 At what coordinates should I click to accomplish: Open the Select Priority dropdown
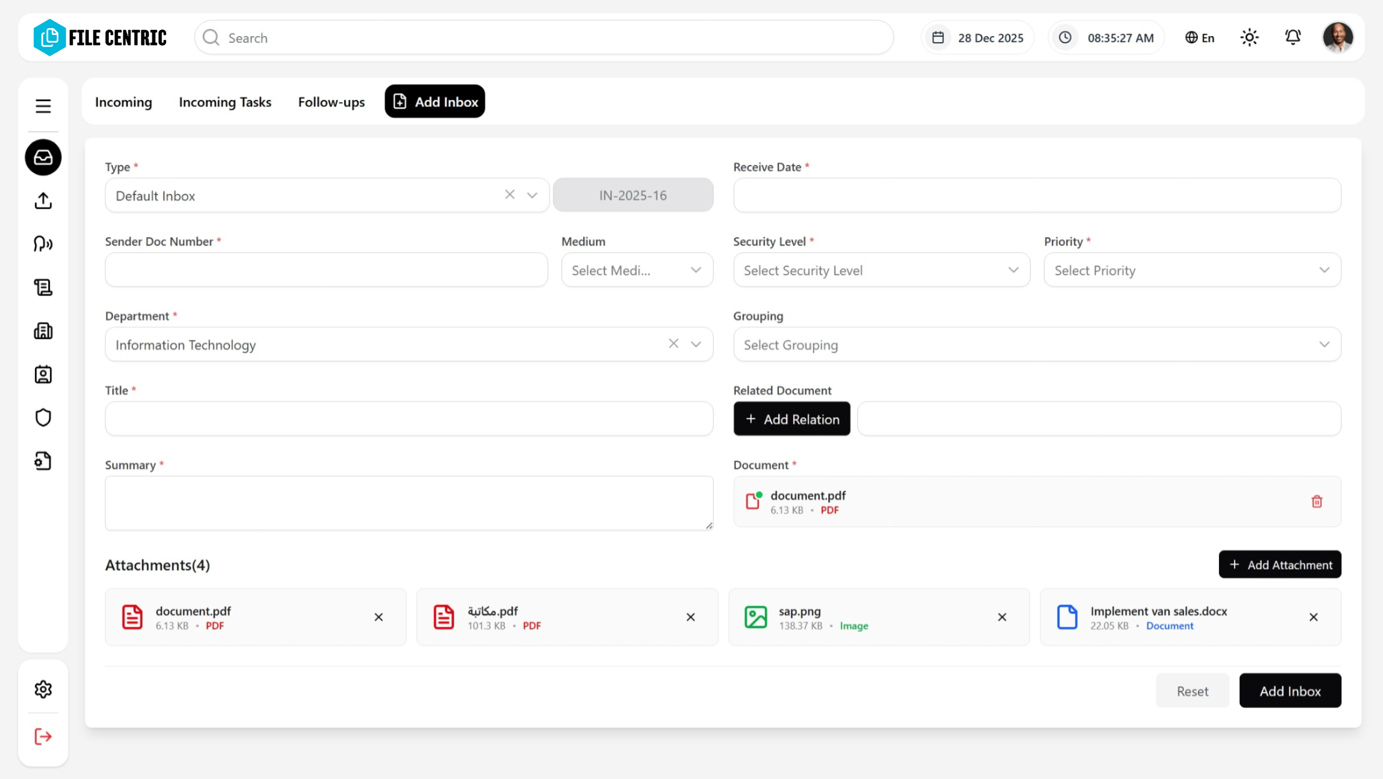(x=1191, y=270)
